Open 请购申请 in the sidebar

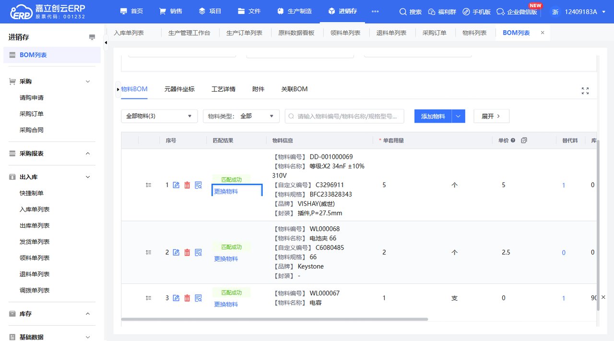(32, 98)
